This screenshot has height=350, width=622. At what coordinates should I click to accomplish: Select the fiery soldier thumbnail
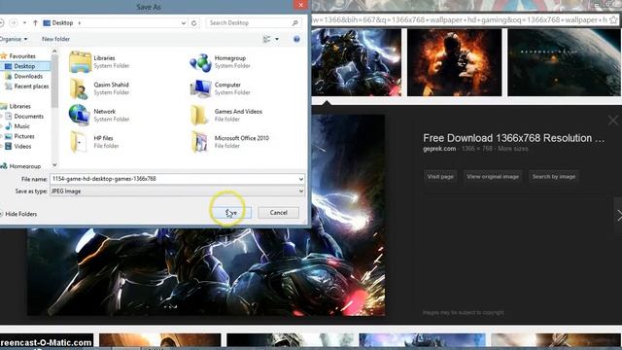[x=454, y=62]
